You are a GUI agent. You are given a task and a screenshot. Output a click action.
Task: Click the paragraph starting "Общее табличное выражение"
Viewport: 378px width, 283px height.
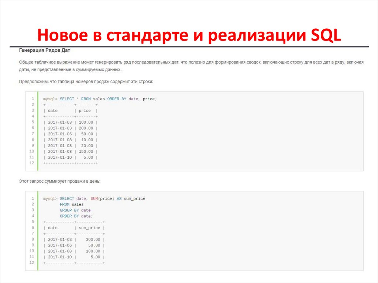click(x=191, y=66)
